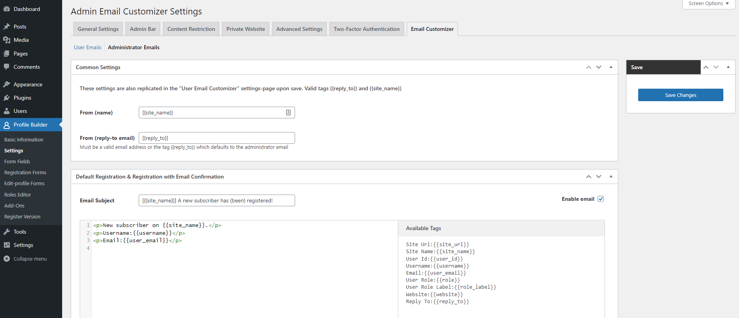Open Edit-profile Forms submenu link

coord(24,183)
